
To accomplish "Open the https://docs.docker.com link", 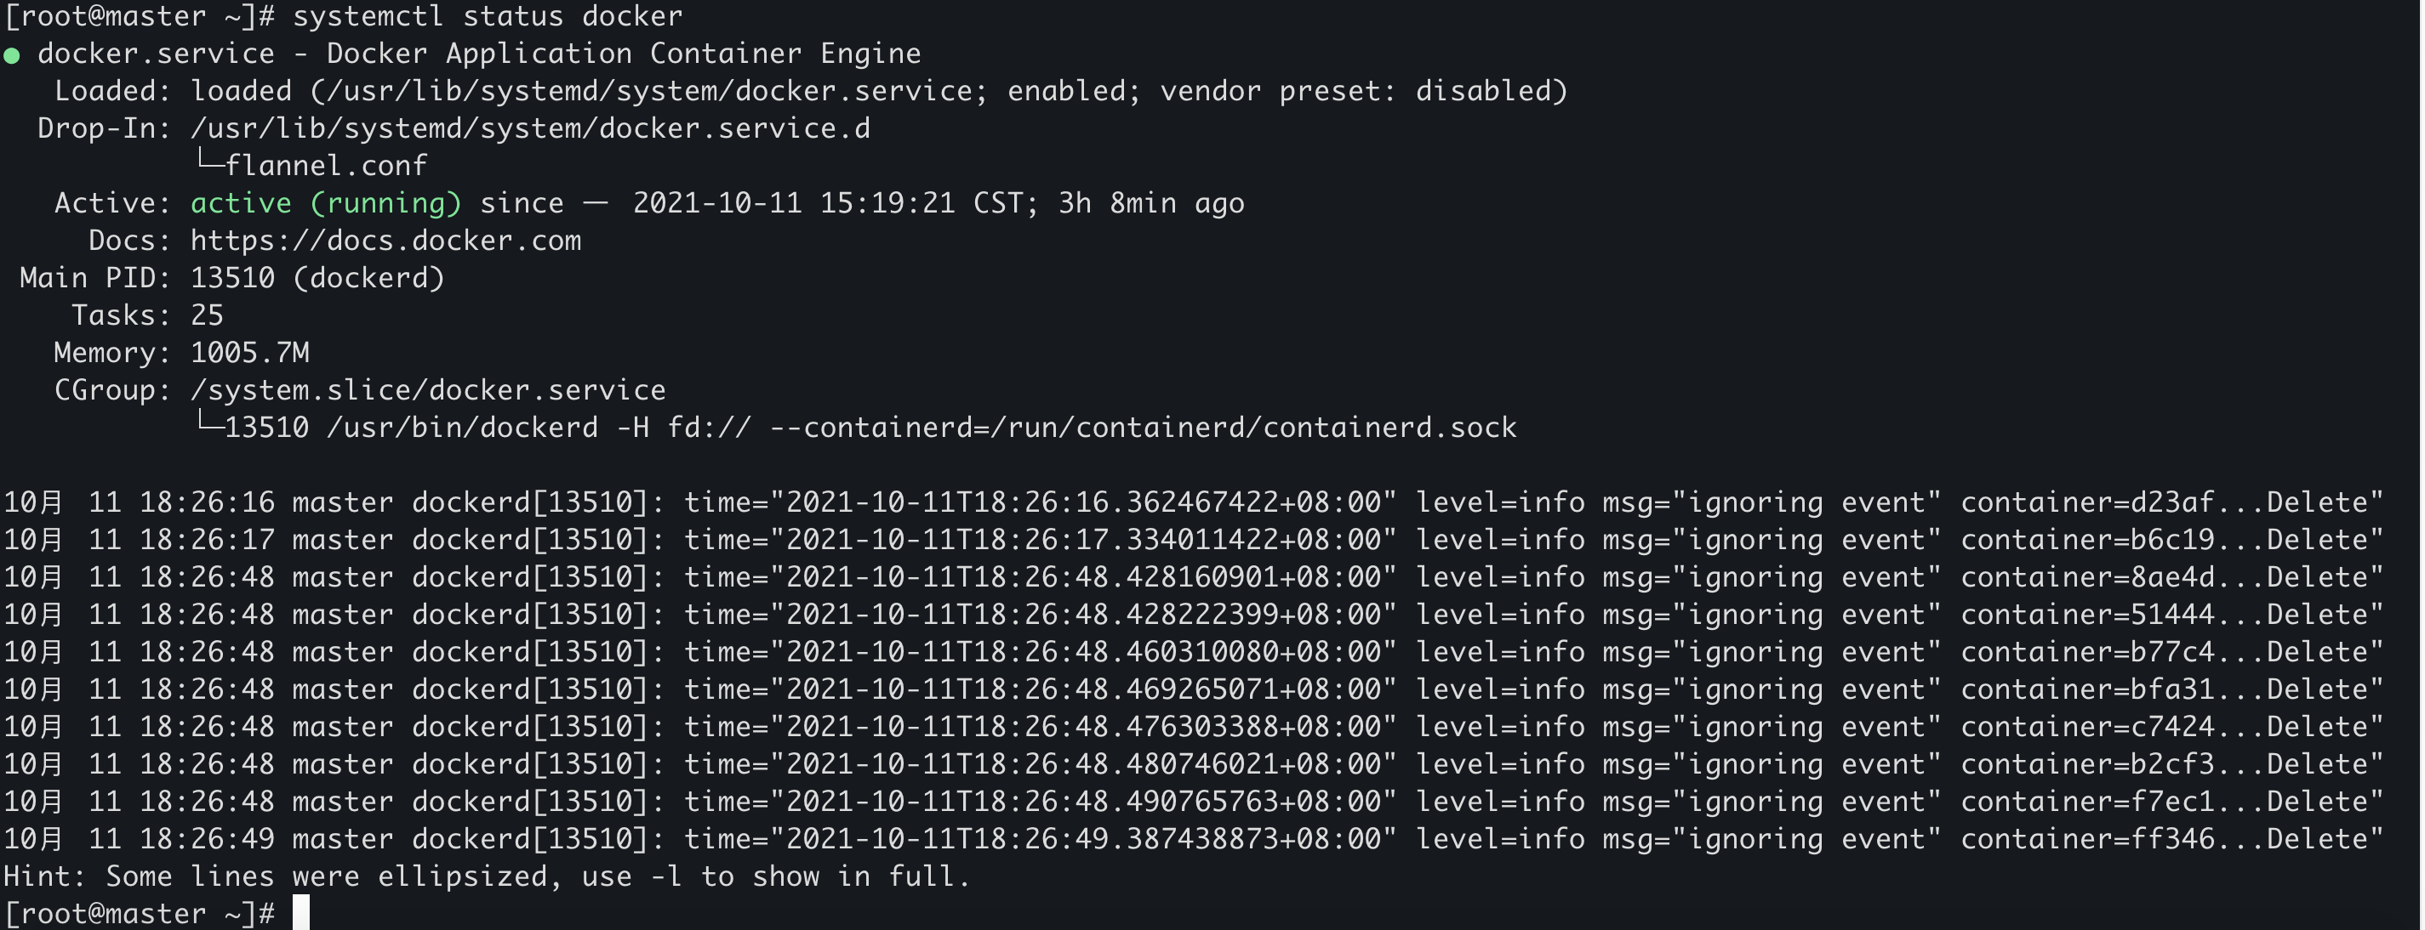I will click(x=385, y=241).
